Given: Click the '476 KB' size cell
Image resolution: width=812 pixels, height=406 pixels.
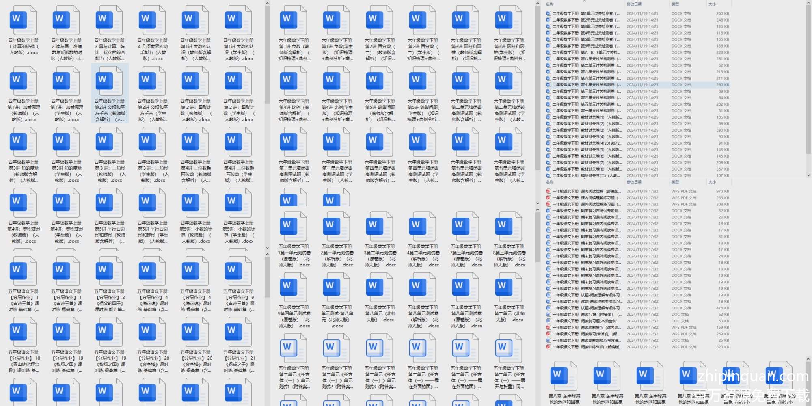Looking at the screenshot, I should 722,308.
